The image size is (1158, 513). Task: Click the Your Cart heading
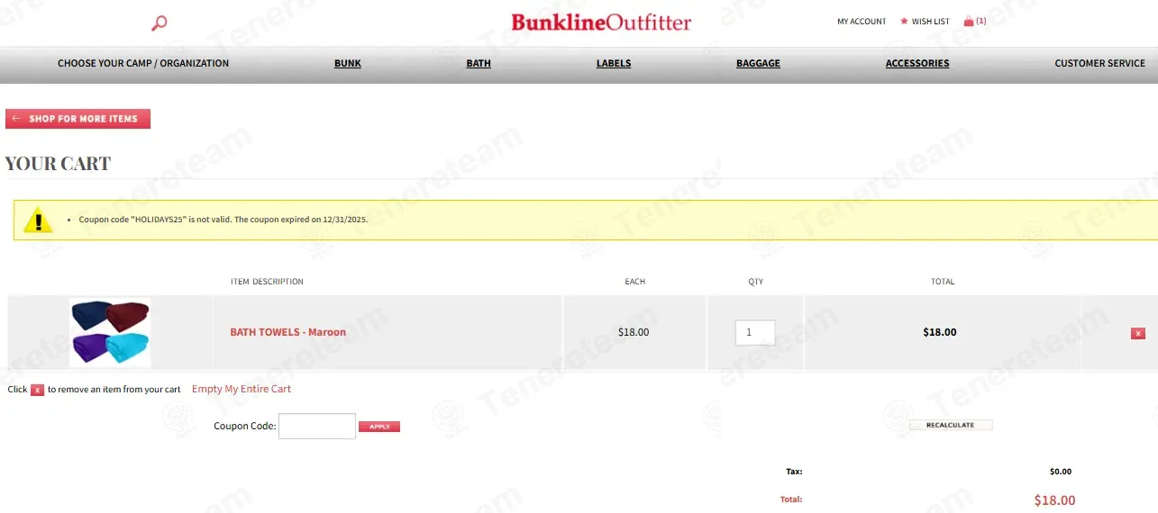(x=58, y=164)
